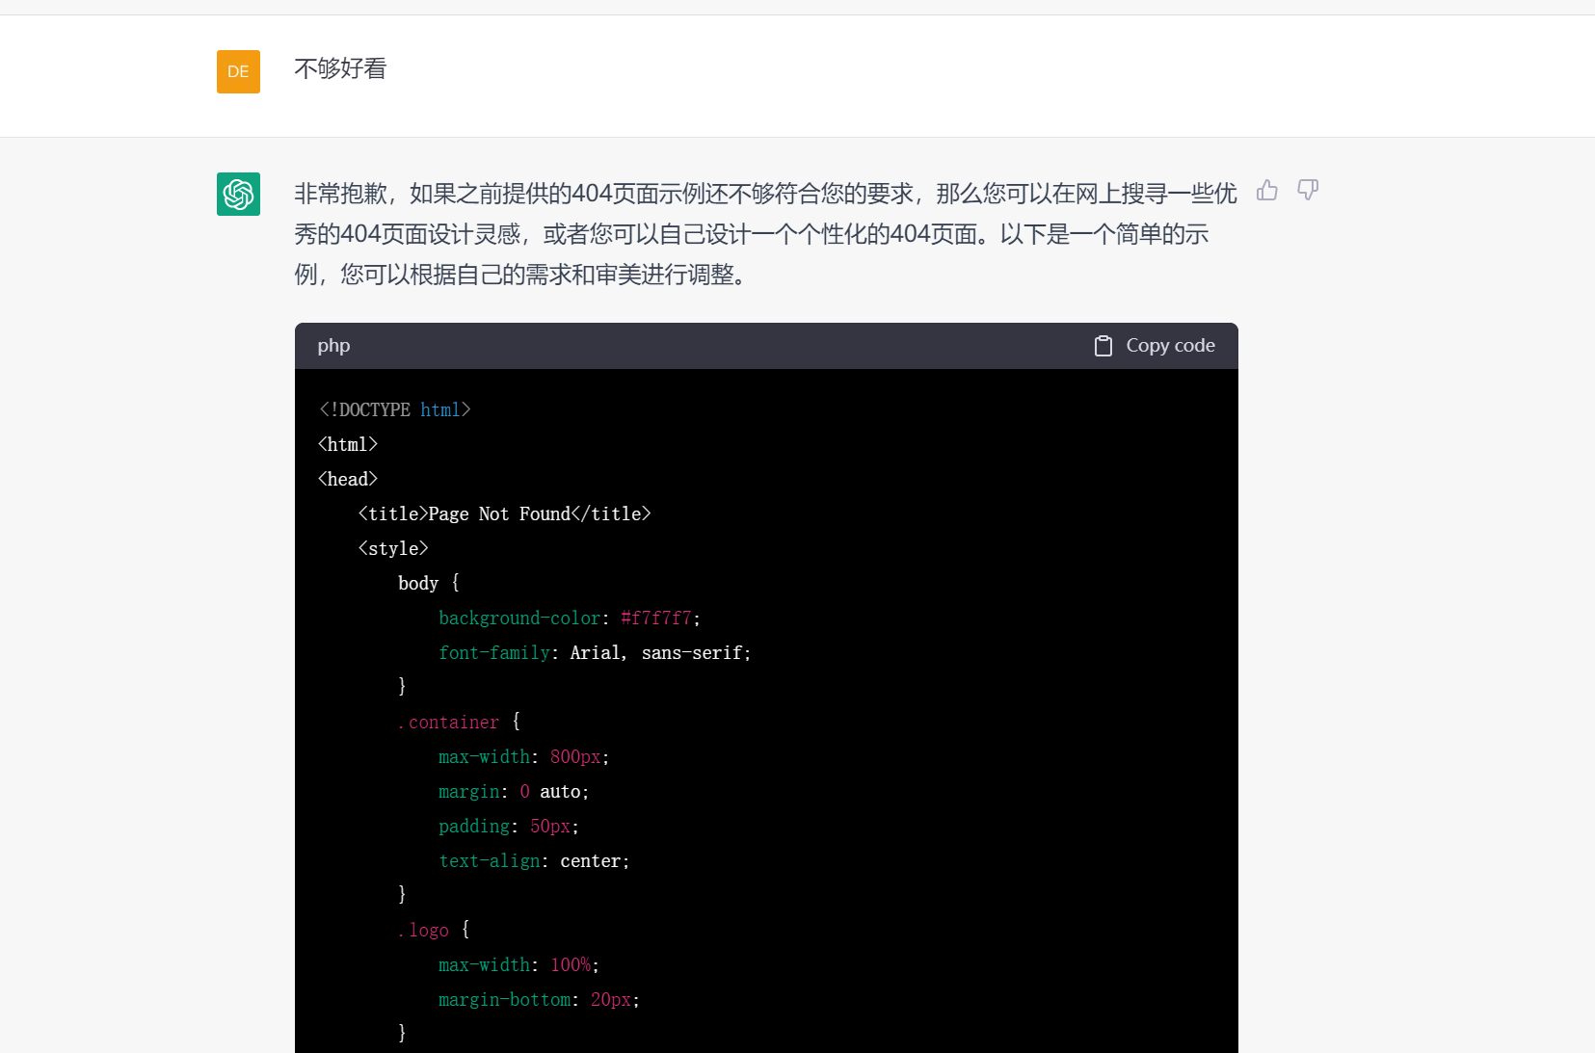Click the thumbs up icon on the response
The image size is (1595, 1053).
coord(1267,190)
